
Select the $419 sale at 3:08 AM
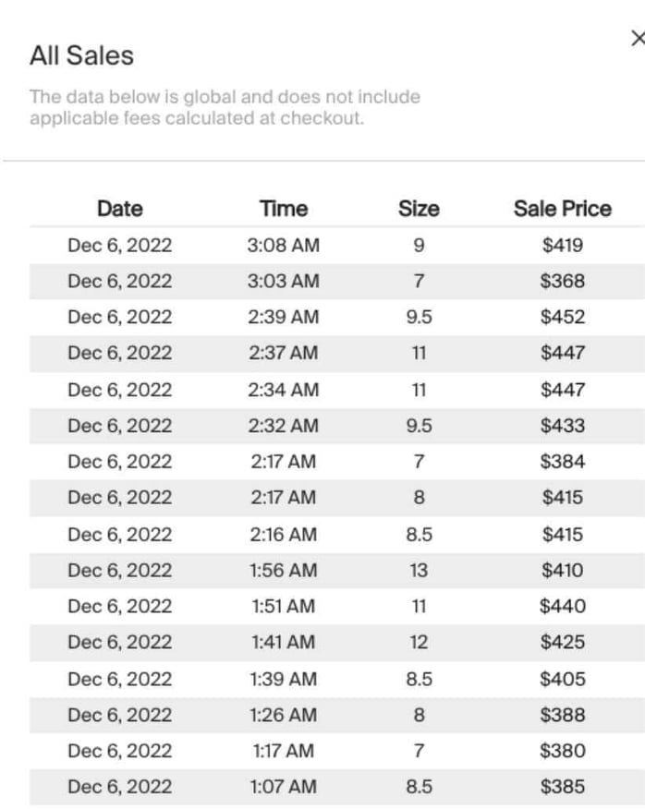click(x=323, y=245)
